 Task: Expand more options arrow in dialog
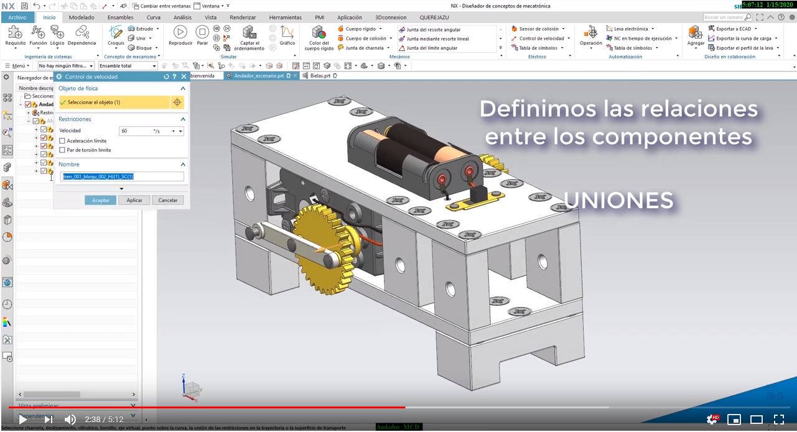pos(121,188)
